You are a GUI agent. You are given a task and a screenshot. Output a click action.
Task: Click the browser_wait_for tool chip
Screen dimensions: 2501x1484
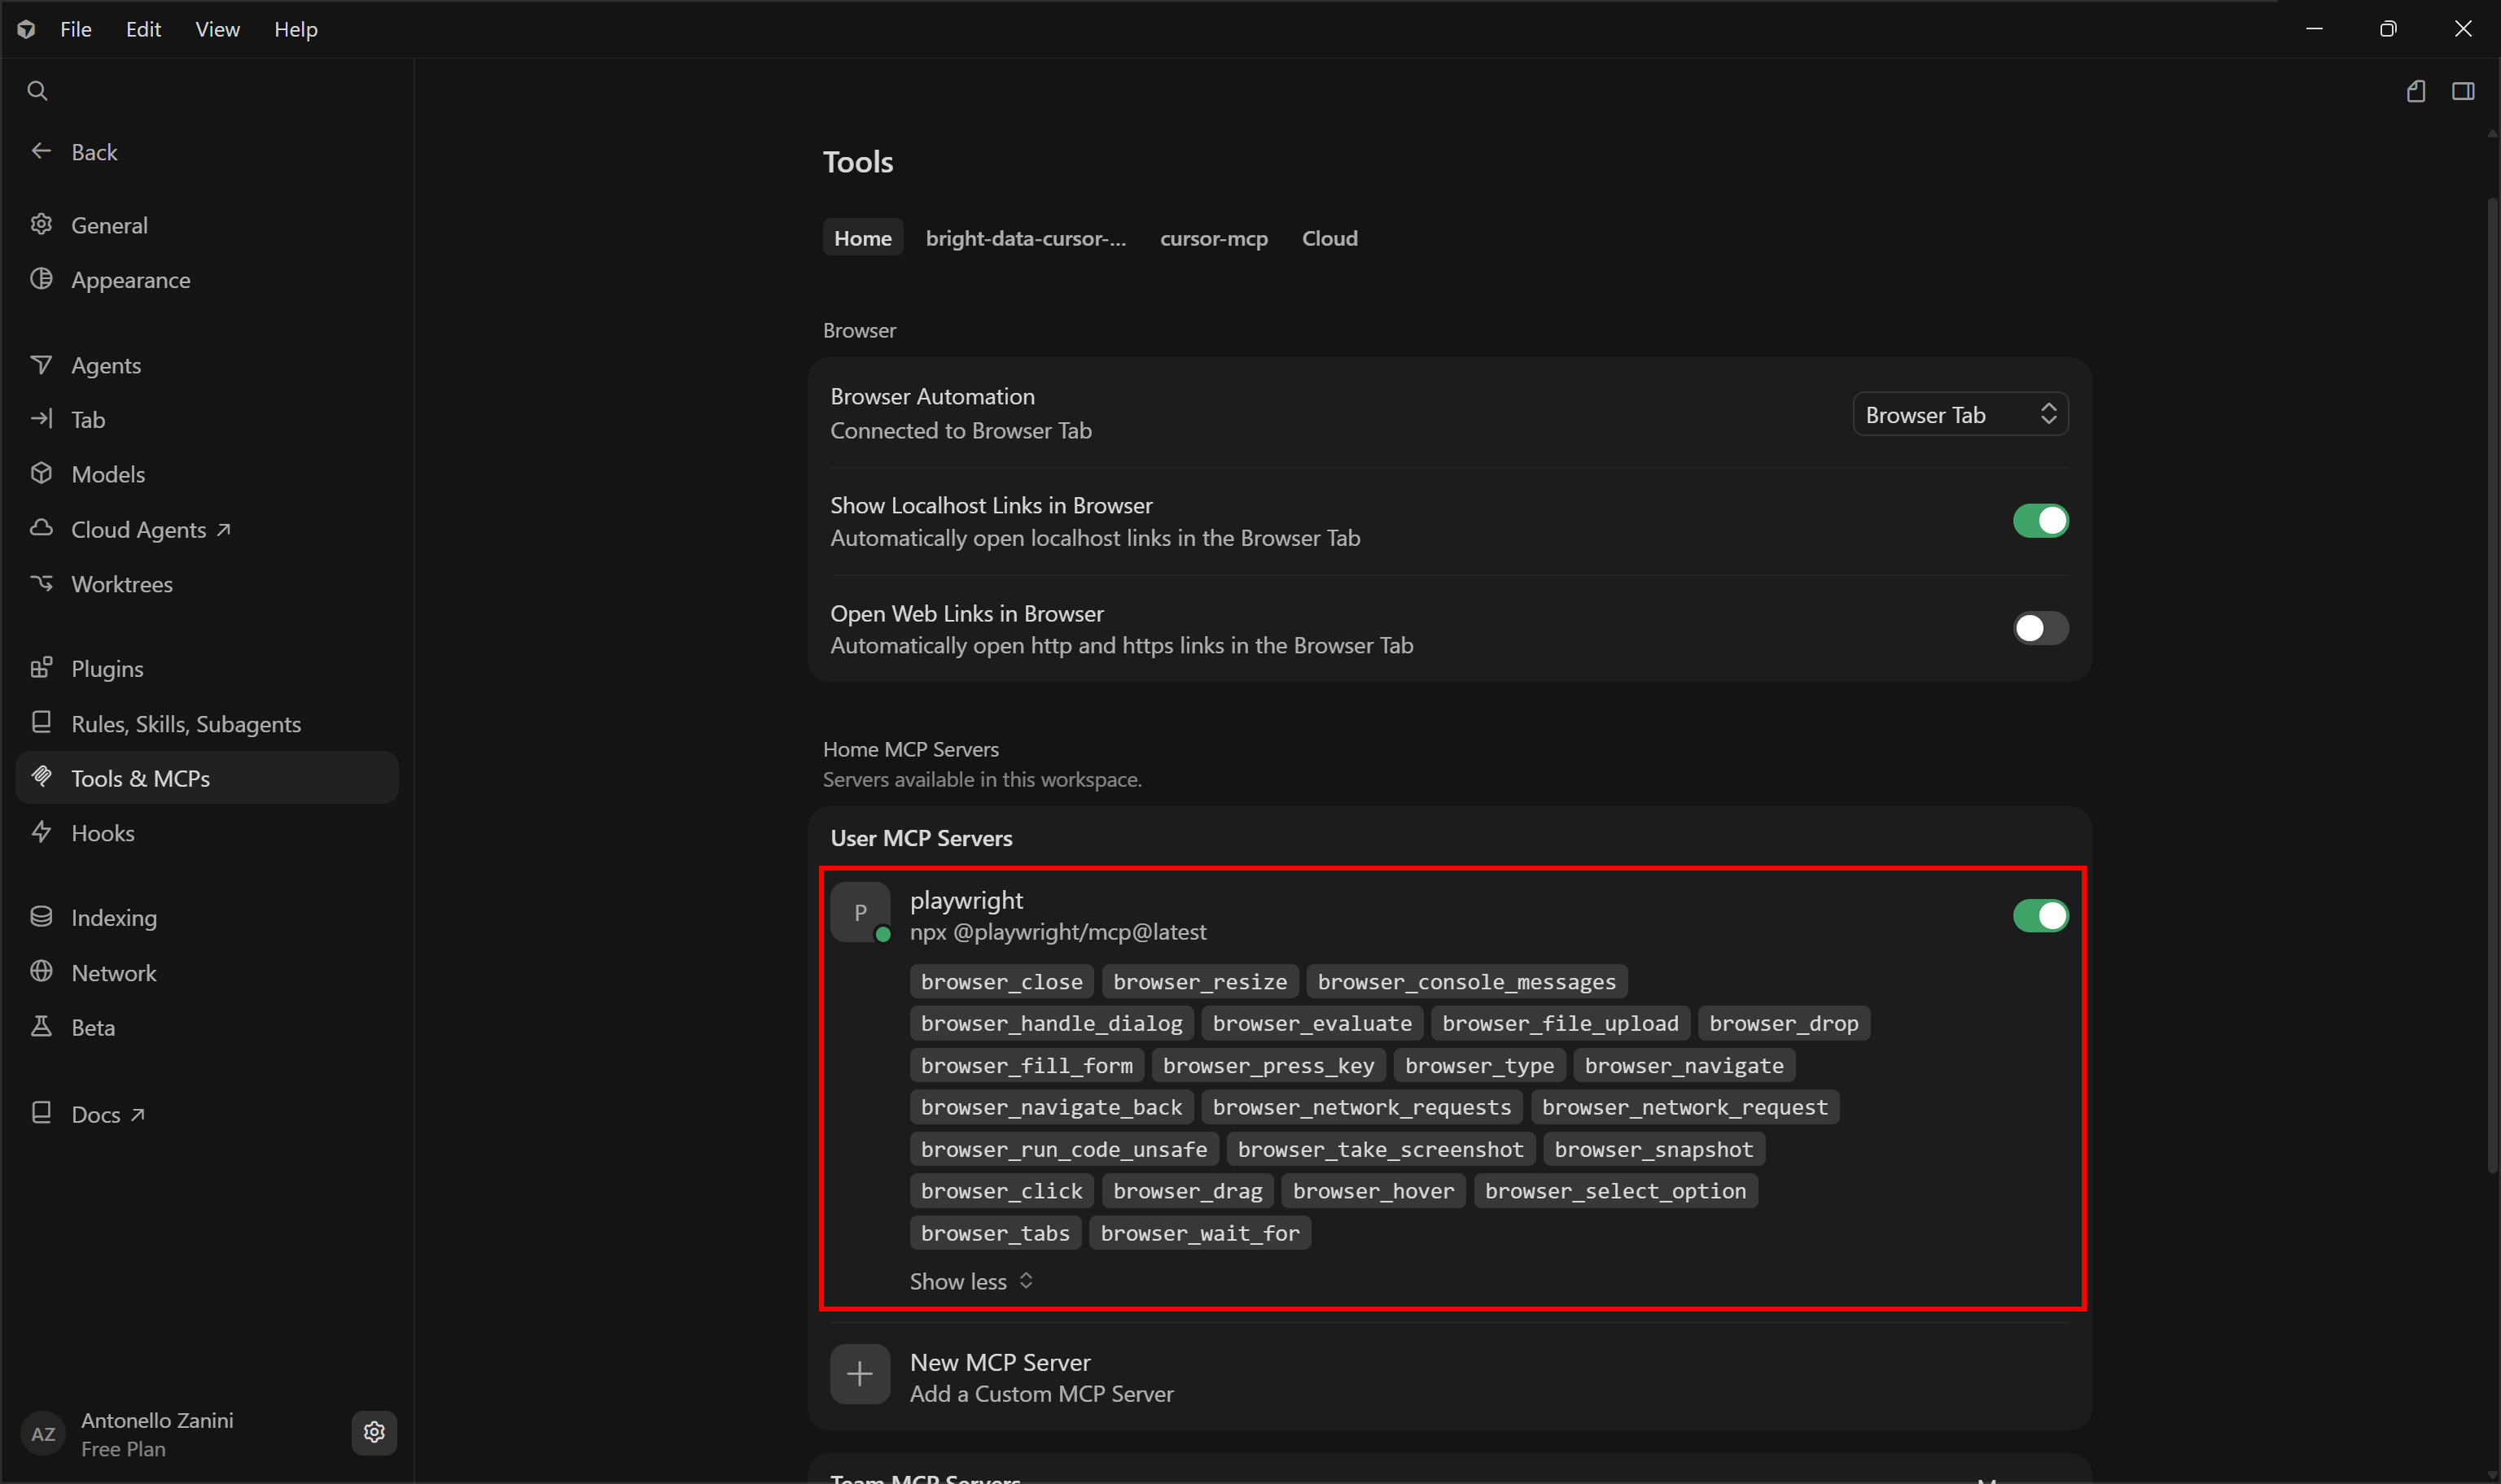pyautogui.click(x=1199, y=1234)
